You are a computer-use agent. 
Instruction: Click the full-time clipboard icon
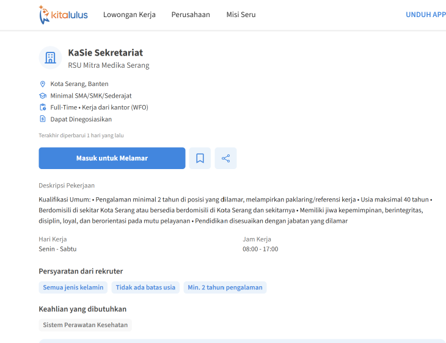coord(43,107)
